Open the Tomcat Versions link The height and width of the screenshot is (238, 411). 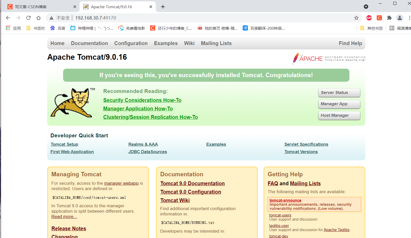[x=301, y=152]
